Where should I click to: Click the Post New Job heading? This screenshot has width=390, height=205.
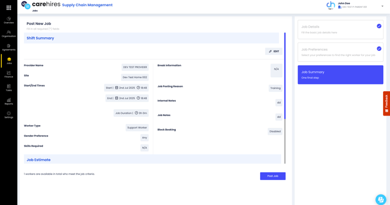pyautogui.click(x=39, y=24)
